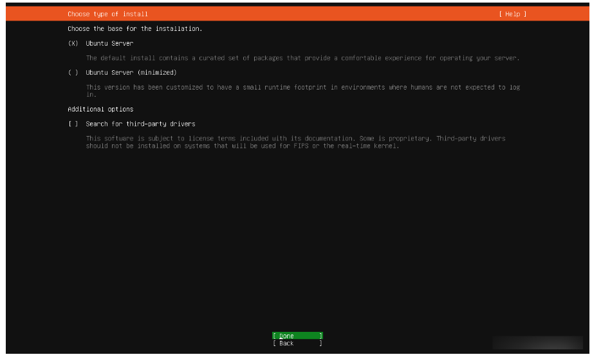
Task: Click the FIPS or real-time kernel warning line
Action: pyautogui.click(x=243, y=146)
